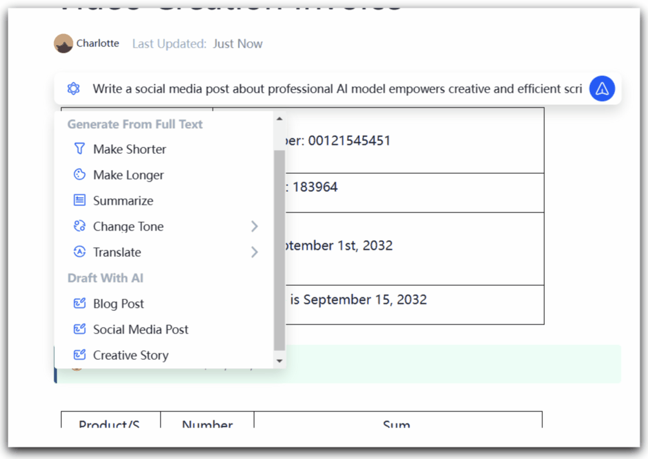Click the Social Media Post draft icon

(x=79, y=329)
